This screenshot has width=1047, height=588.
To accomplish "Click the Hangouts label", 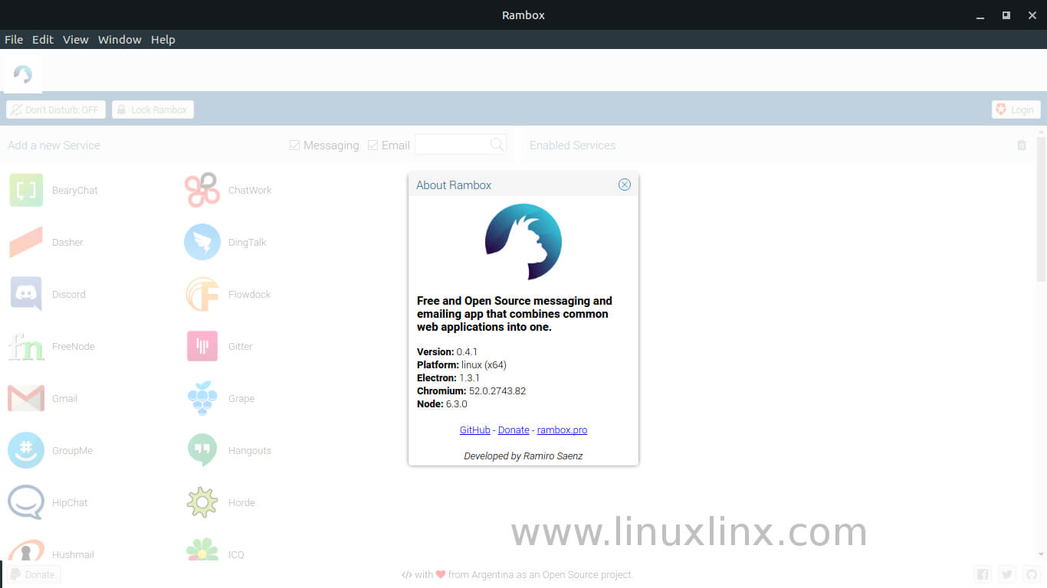I will (x=250, y=450).
